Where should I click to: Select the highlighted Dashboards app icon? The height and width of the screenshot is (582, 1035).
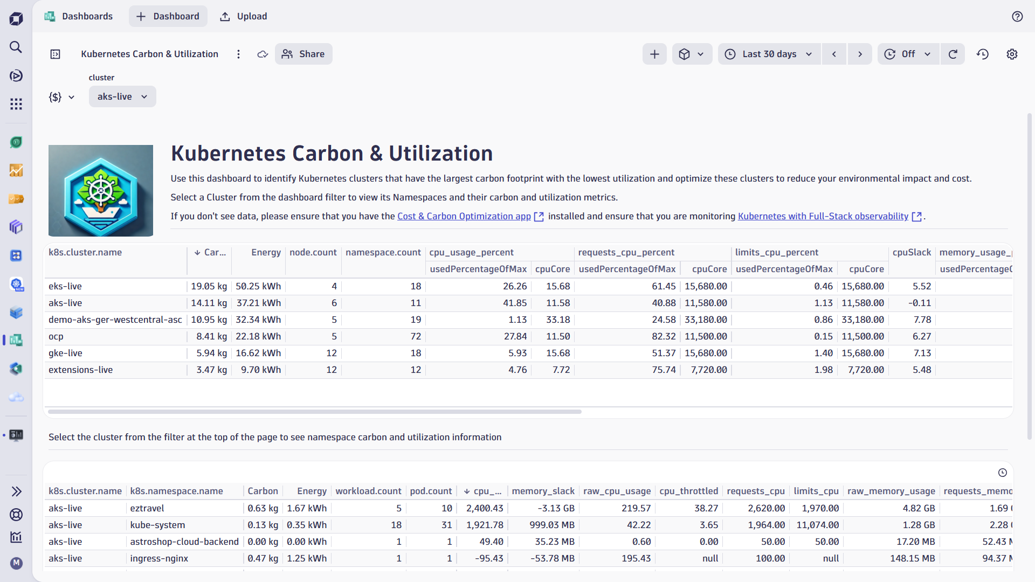[x=16, y=341]
